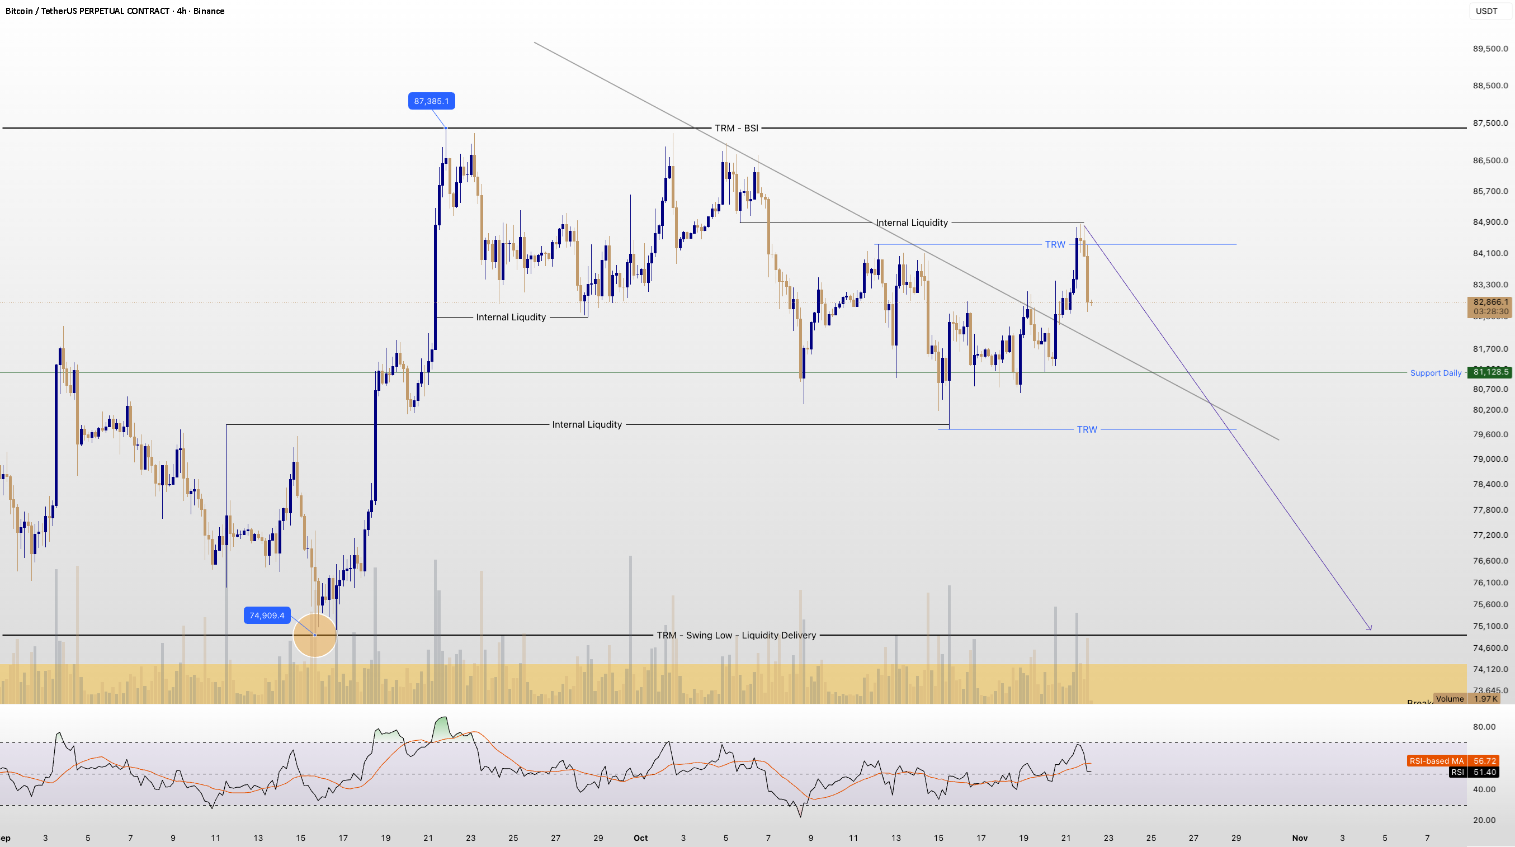Click the 87,500.0 price axis label
1515x847 pixels.
coord(1490,123)
